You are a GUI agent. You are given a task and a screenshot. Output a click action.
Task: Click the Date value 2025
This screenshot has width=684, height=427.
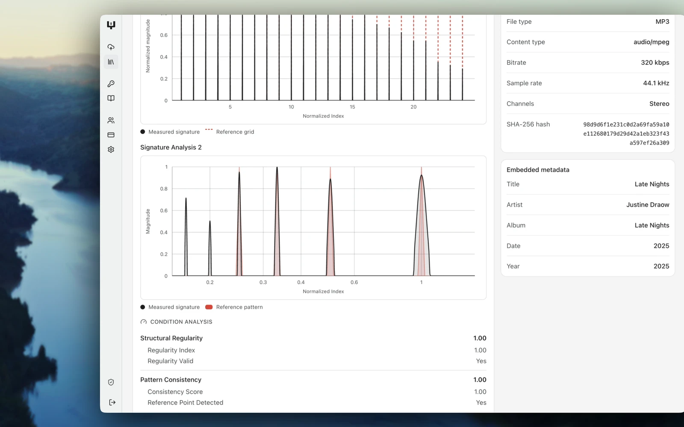pyautogui.click(x=661, y=246)
